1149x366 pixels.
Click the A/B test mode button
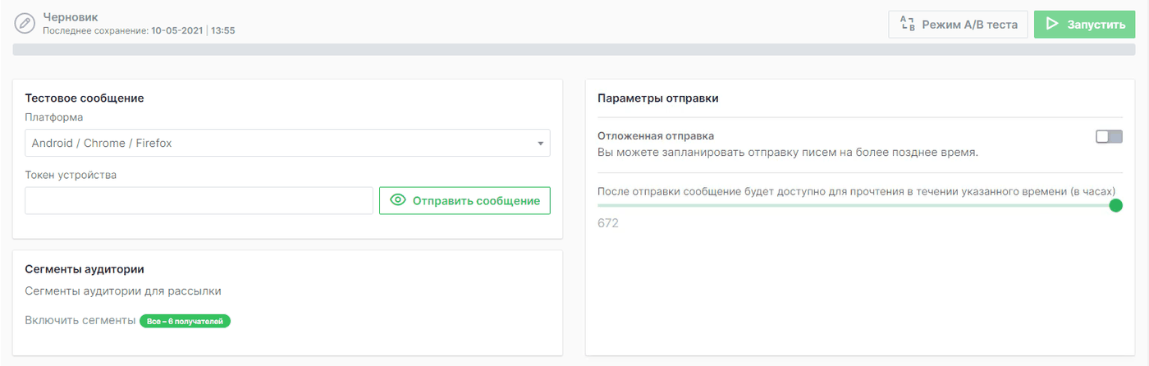[959, 25]
